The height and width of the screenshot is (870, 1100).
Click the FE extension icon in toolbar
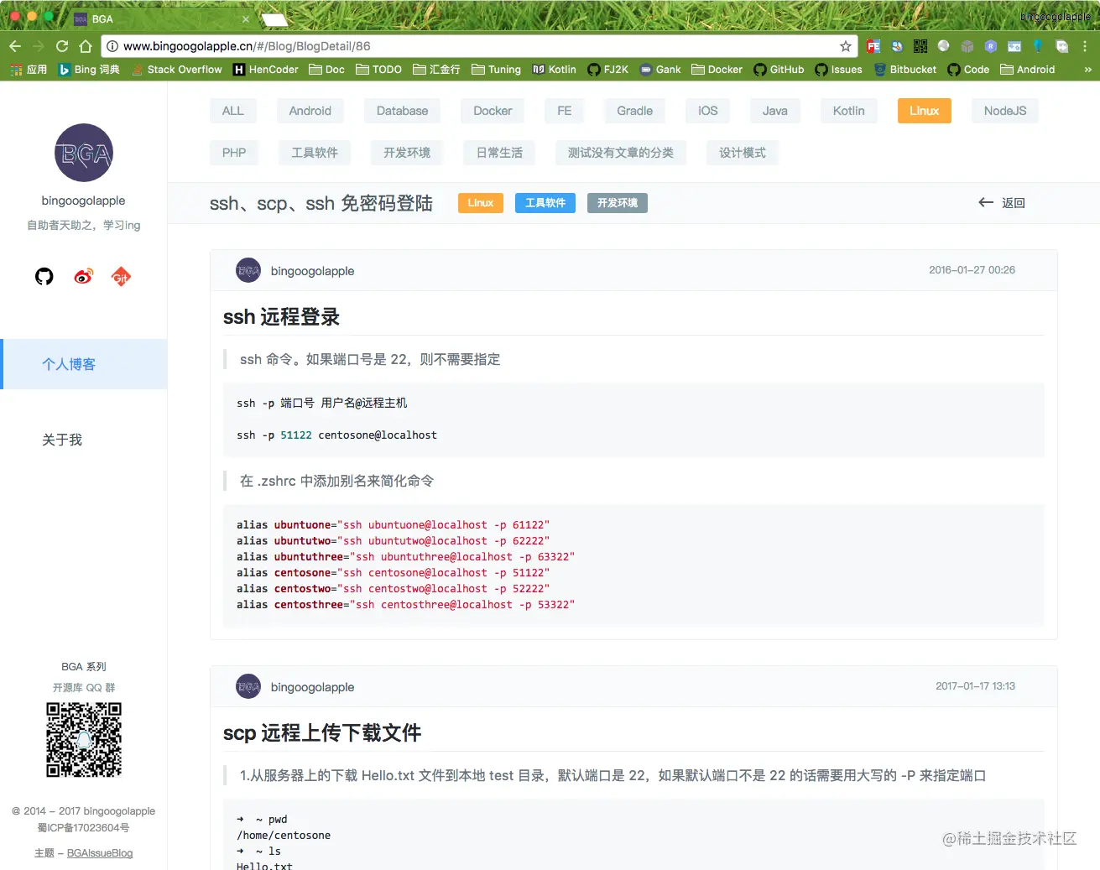coord(873,45)
